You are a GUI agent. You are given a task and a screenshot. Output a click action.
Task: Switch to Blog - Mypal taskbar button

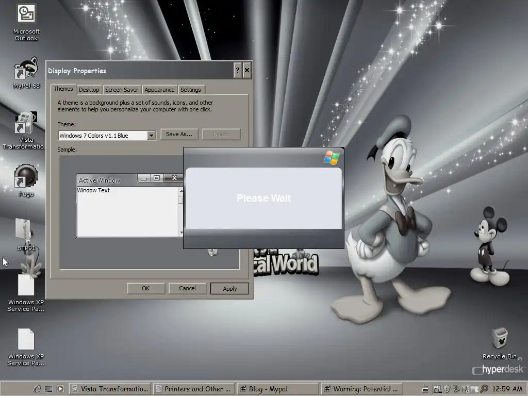[277, 389]
